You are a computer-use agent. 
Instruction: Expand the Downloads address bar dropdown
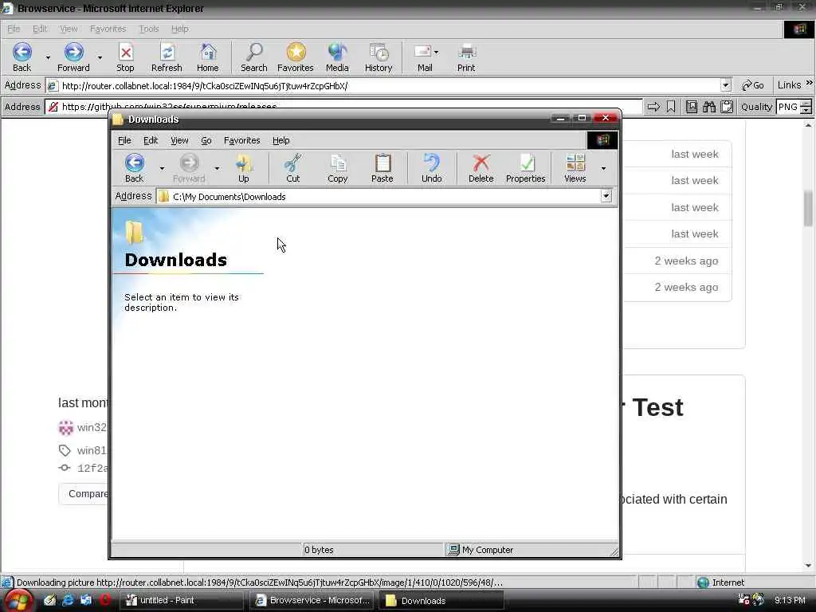point(606,196)
